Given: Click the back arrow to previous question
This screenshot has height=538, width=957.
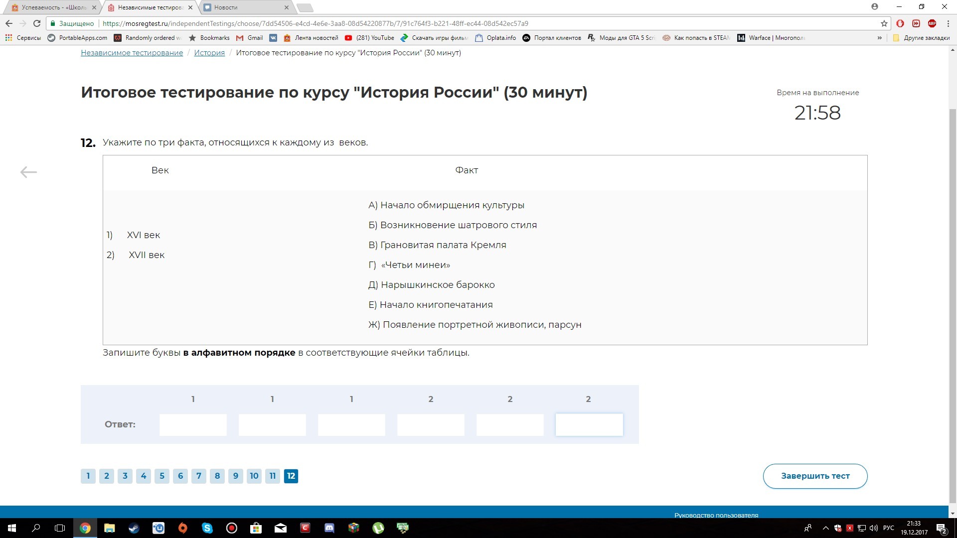Looking at the screenshot, I should [x=28, y=172].
